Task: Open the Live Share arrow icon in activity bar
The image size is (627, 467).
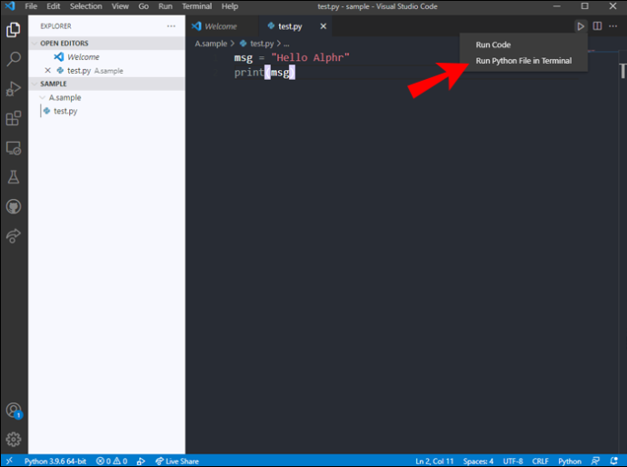Action: pos(14,236)
